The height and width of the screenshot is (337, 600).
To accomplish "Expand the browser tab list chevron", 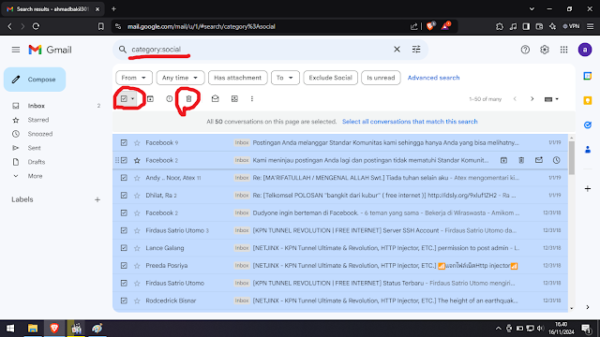I will pyautogui.click(x=532, y=8).
